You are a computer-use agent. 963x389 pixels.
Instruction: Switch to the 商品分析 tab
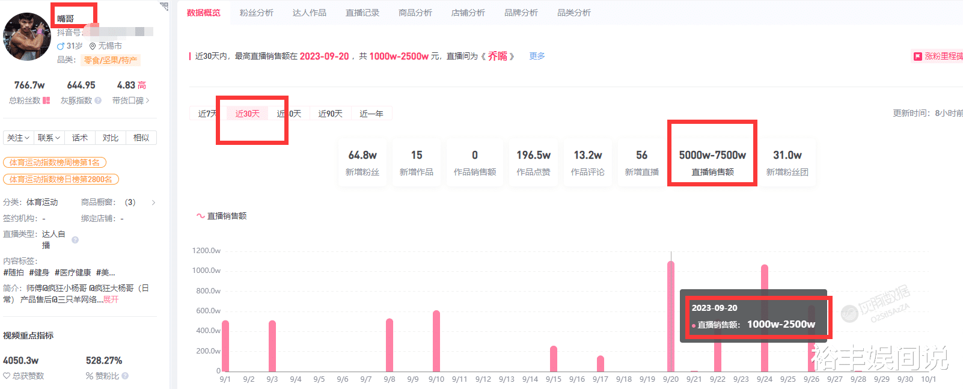pos(415,13)
